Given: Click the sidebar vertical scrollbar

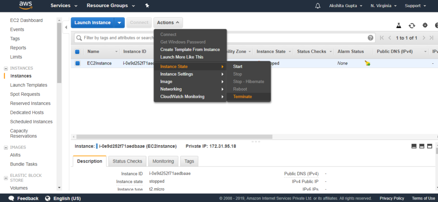Looking at the screenshot, I should (59, 53).
